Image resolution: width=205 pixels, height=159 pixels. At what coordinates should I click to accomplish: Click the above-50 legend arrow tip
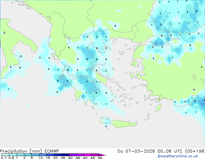pyautogui.click(x=102, y=155)
